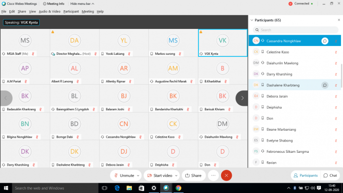Image resolution: width=343 pixels, height=193 pixels.
Task: Click the Windows Start button
Action: 6,188
